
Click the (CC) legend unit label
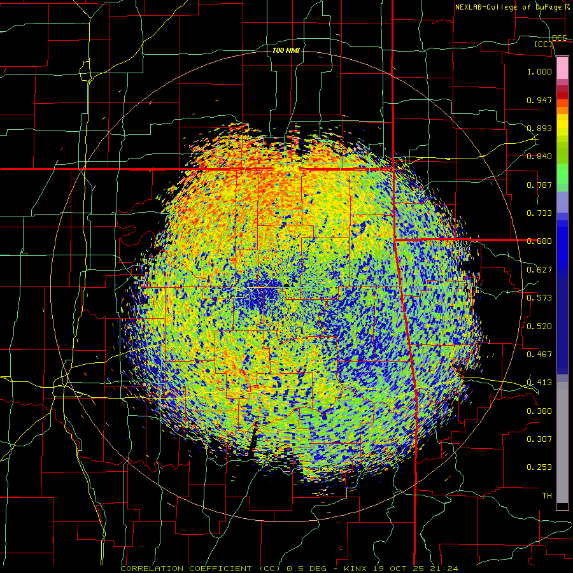[x=543, y=45]
